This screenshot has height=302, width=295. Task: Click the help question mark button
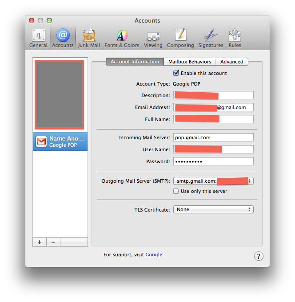click(x=259, y=256)
